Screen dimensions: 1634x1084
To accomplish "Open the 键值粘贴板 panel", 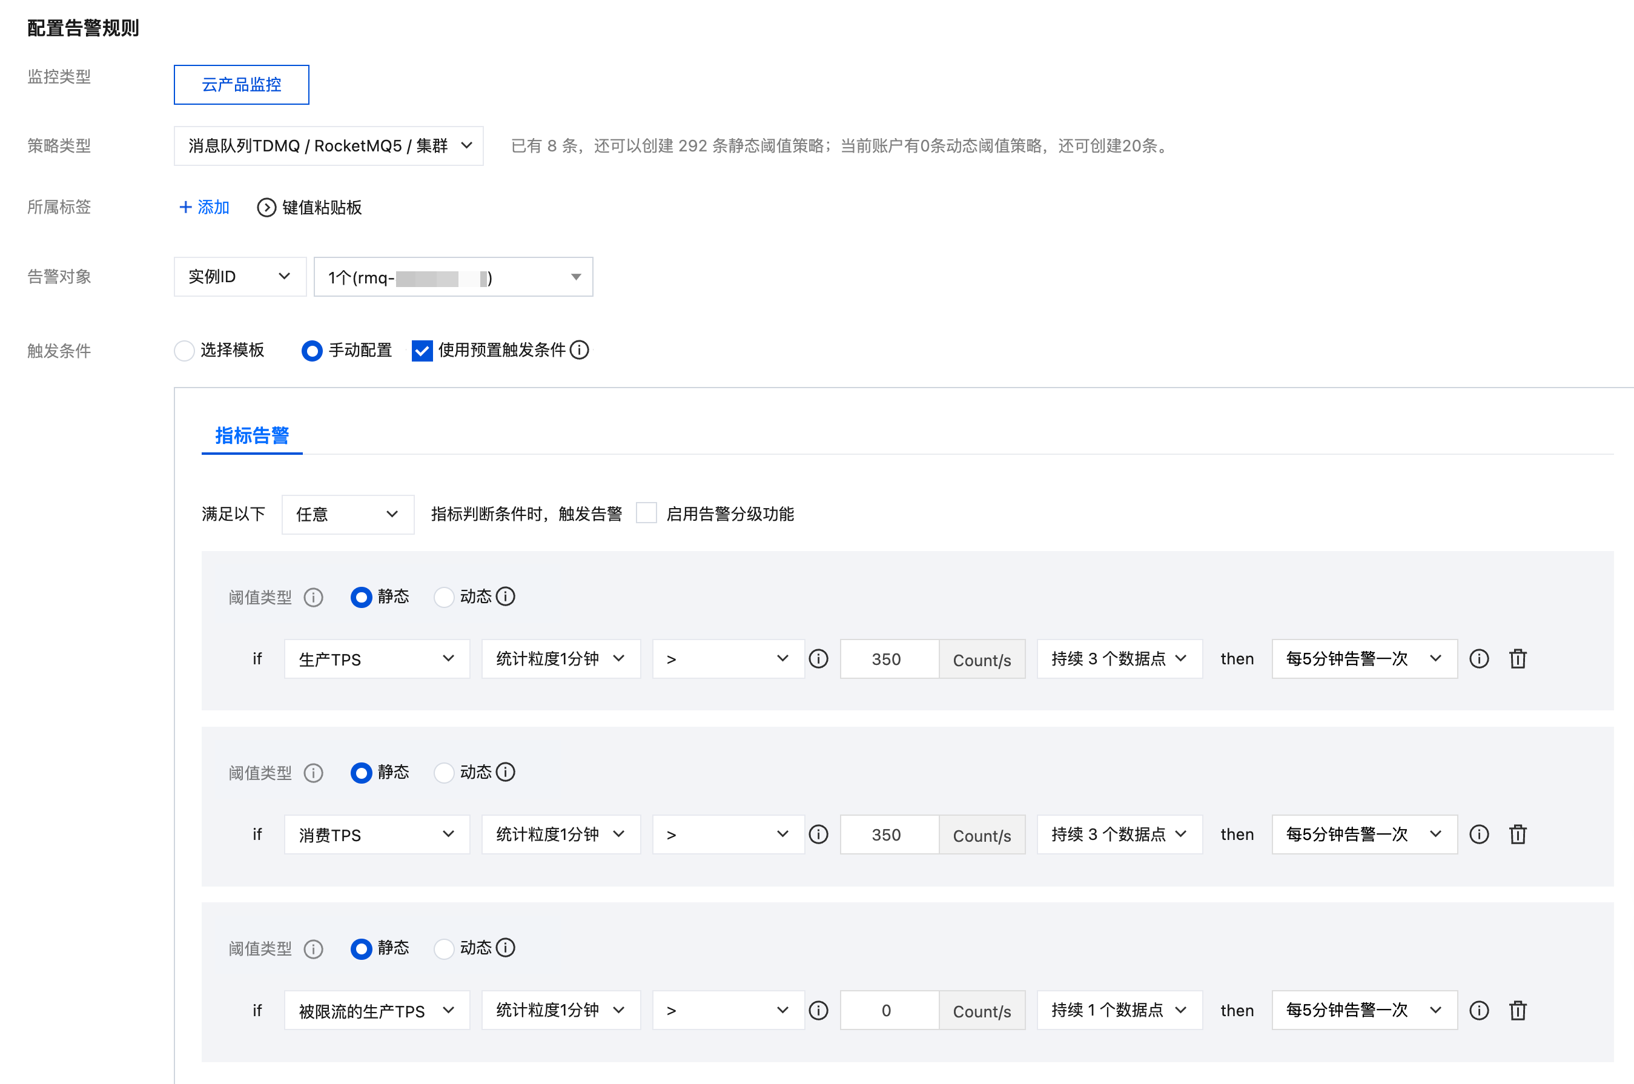I will tap(309, 207).
